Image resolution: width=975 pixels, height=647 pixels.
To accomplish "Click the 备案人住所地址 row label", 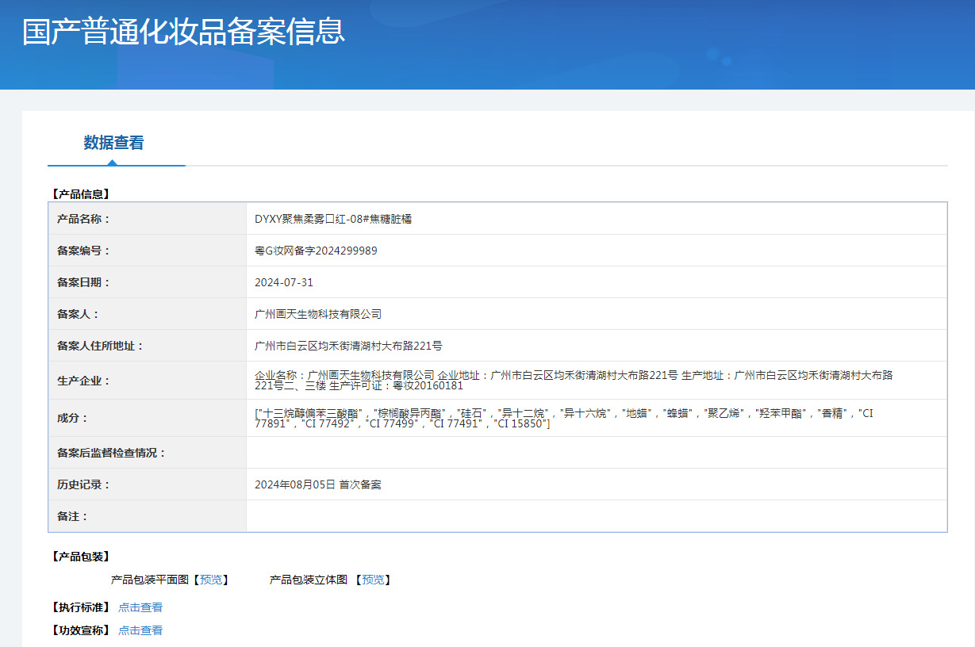I will [x=101, y=346].
